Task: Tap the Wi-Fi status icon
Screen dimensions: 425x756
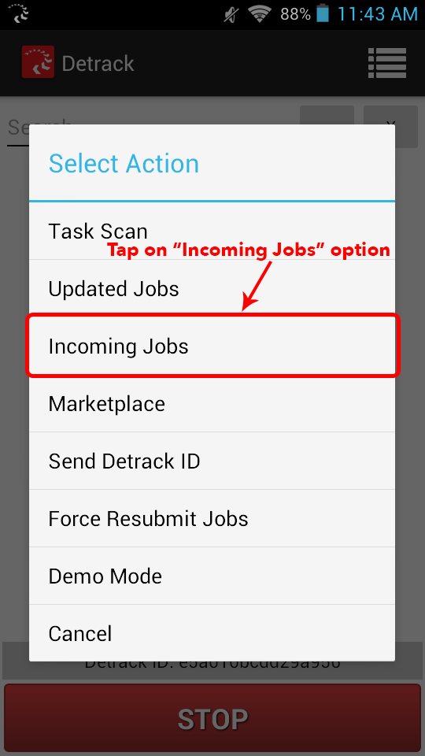Action: click(261, 13)
